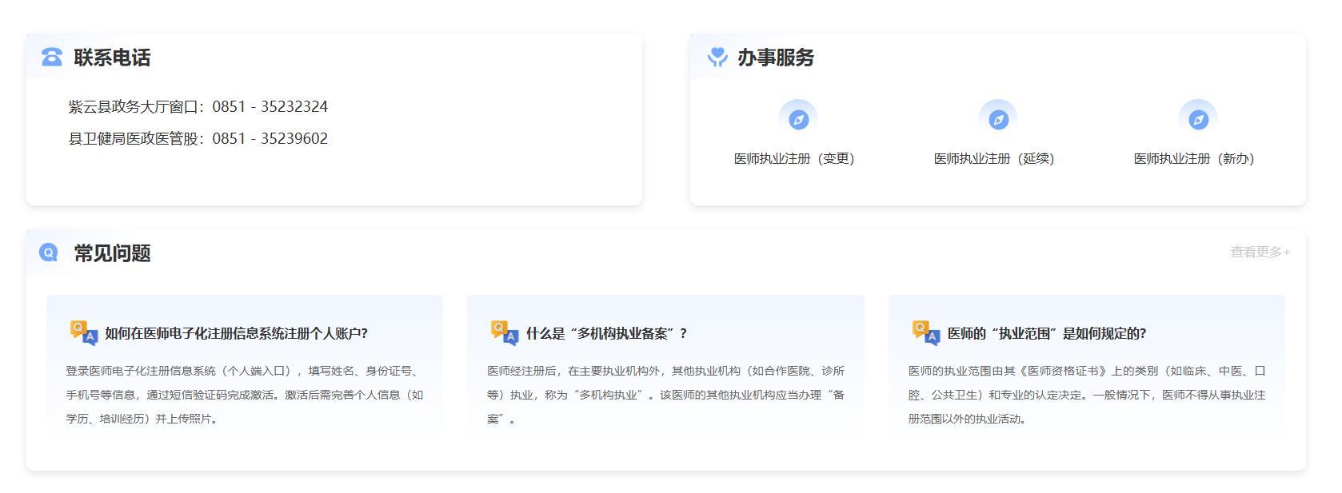The image size is (1342, 493).
Task: Click answer text starting 医师的执业范围由其
Action: coord(1086,395)
